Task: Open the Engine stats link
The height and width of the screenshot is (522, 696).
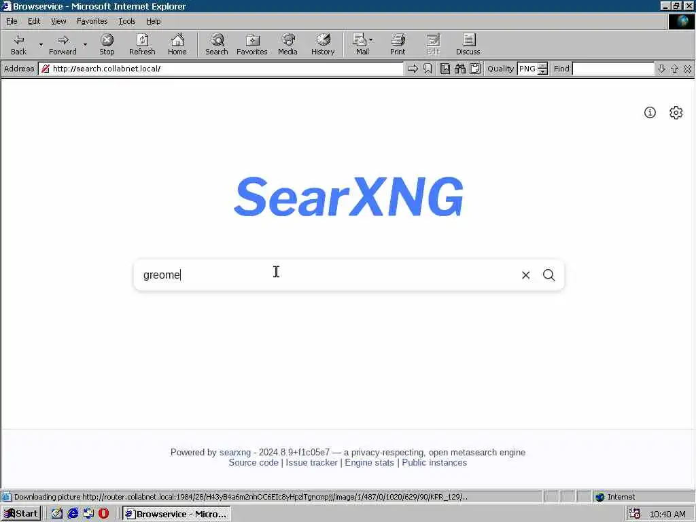Action: pos(369,462)
